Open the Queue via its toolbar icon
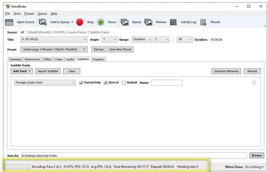 pyautogui.click(x=125, y=22)
